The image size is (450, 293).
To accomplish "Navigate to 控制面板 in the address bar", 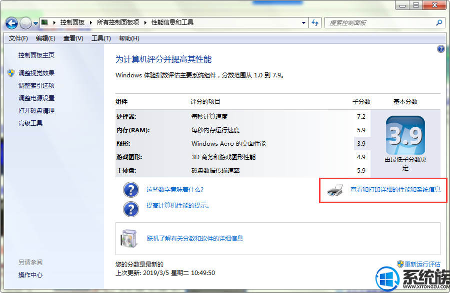I will click(72, 22).
